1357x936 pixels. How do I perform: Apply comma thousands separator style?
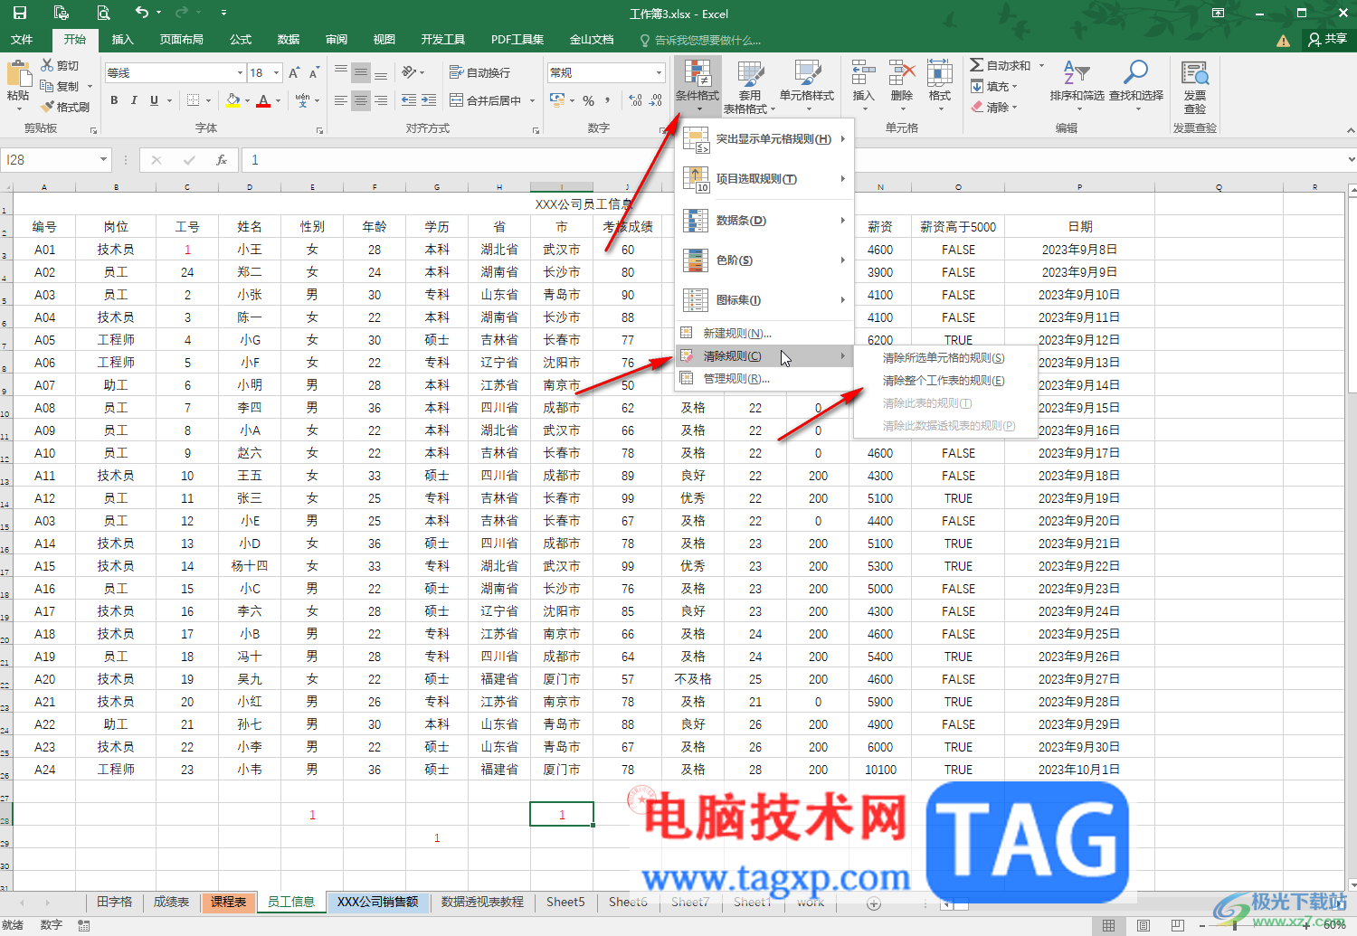pos(608,100)
